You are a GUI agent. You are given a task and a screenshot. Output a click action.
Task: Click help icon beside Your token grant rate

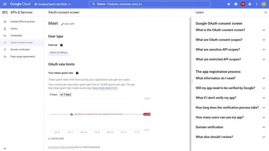(x=77, y=73)
